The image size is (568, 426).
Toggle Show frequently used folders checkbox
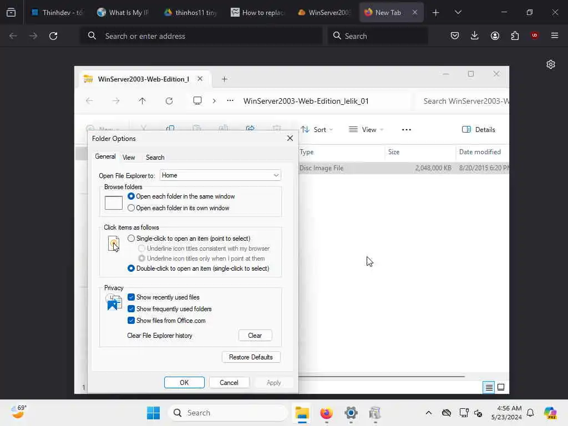170,309
